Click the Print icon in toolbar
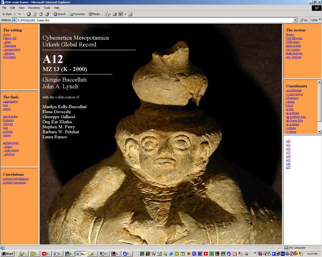 point(115,14)
